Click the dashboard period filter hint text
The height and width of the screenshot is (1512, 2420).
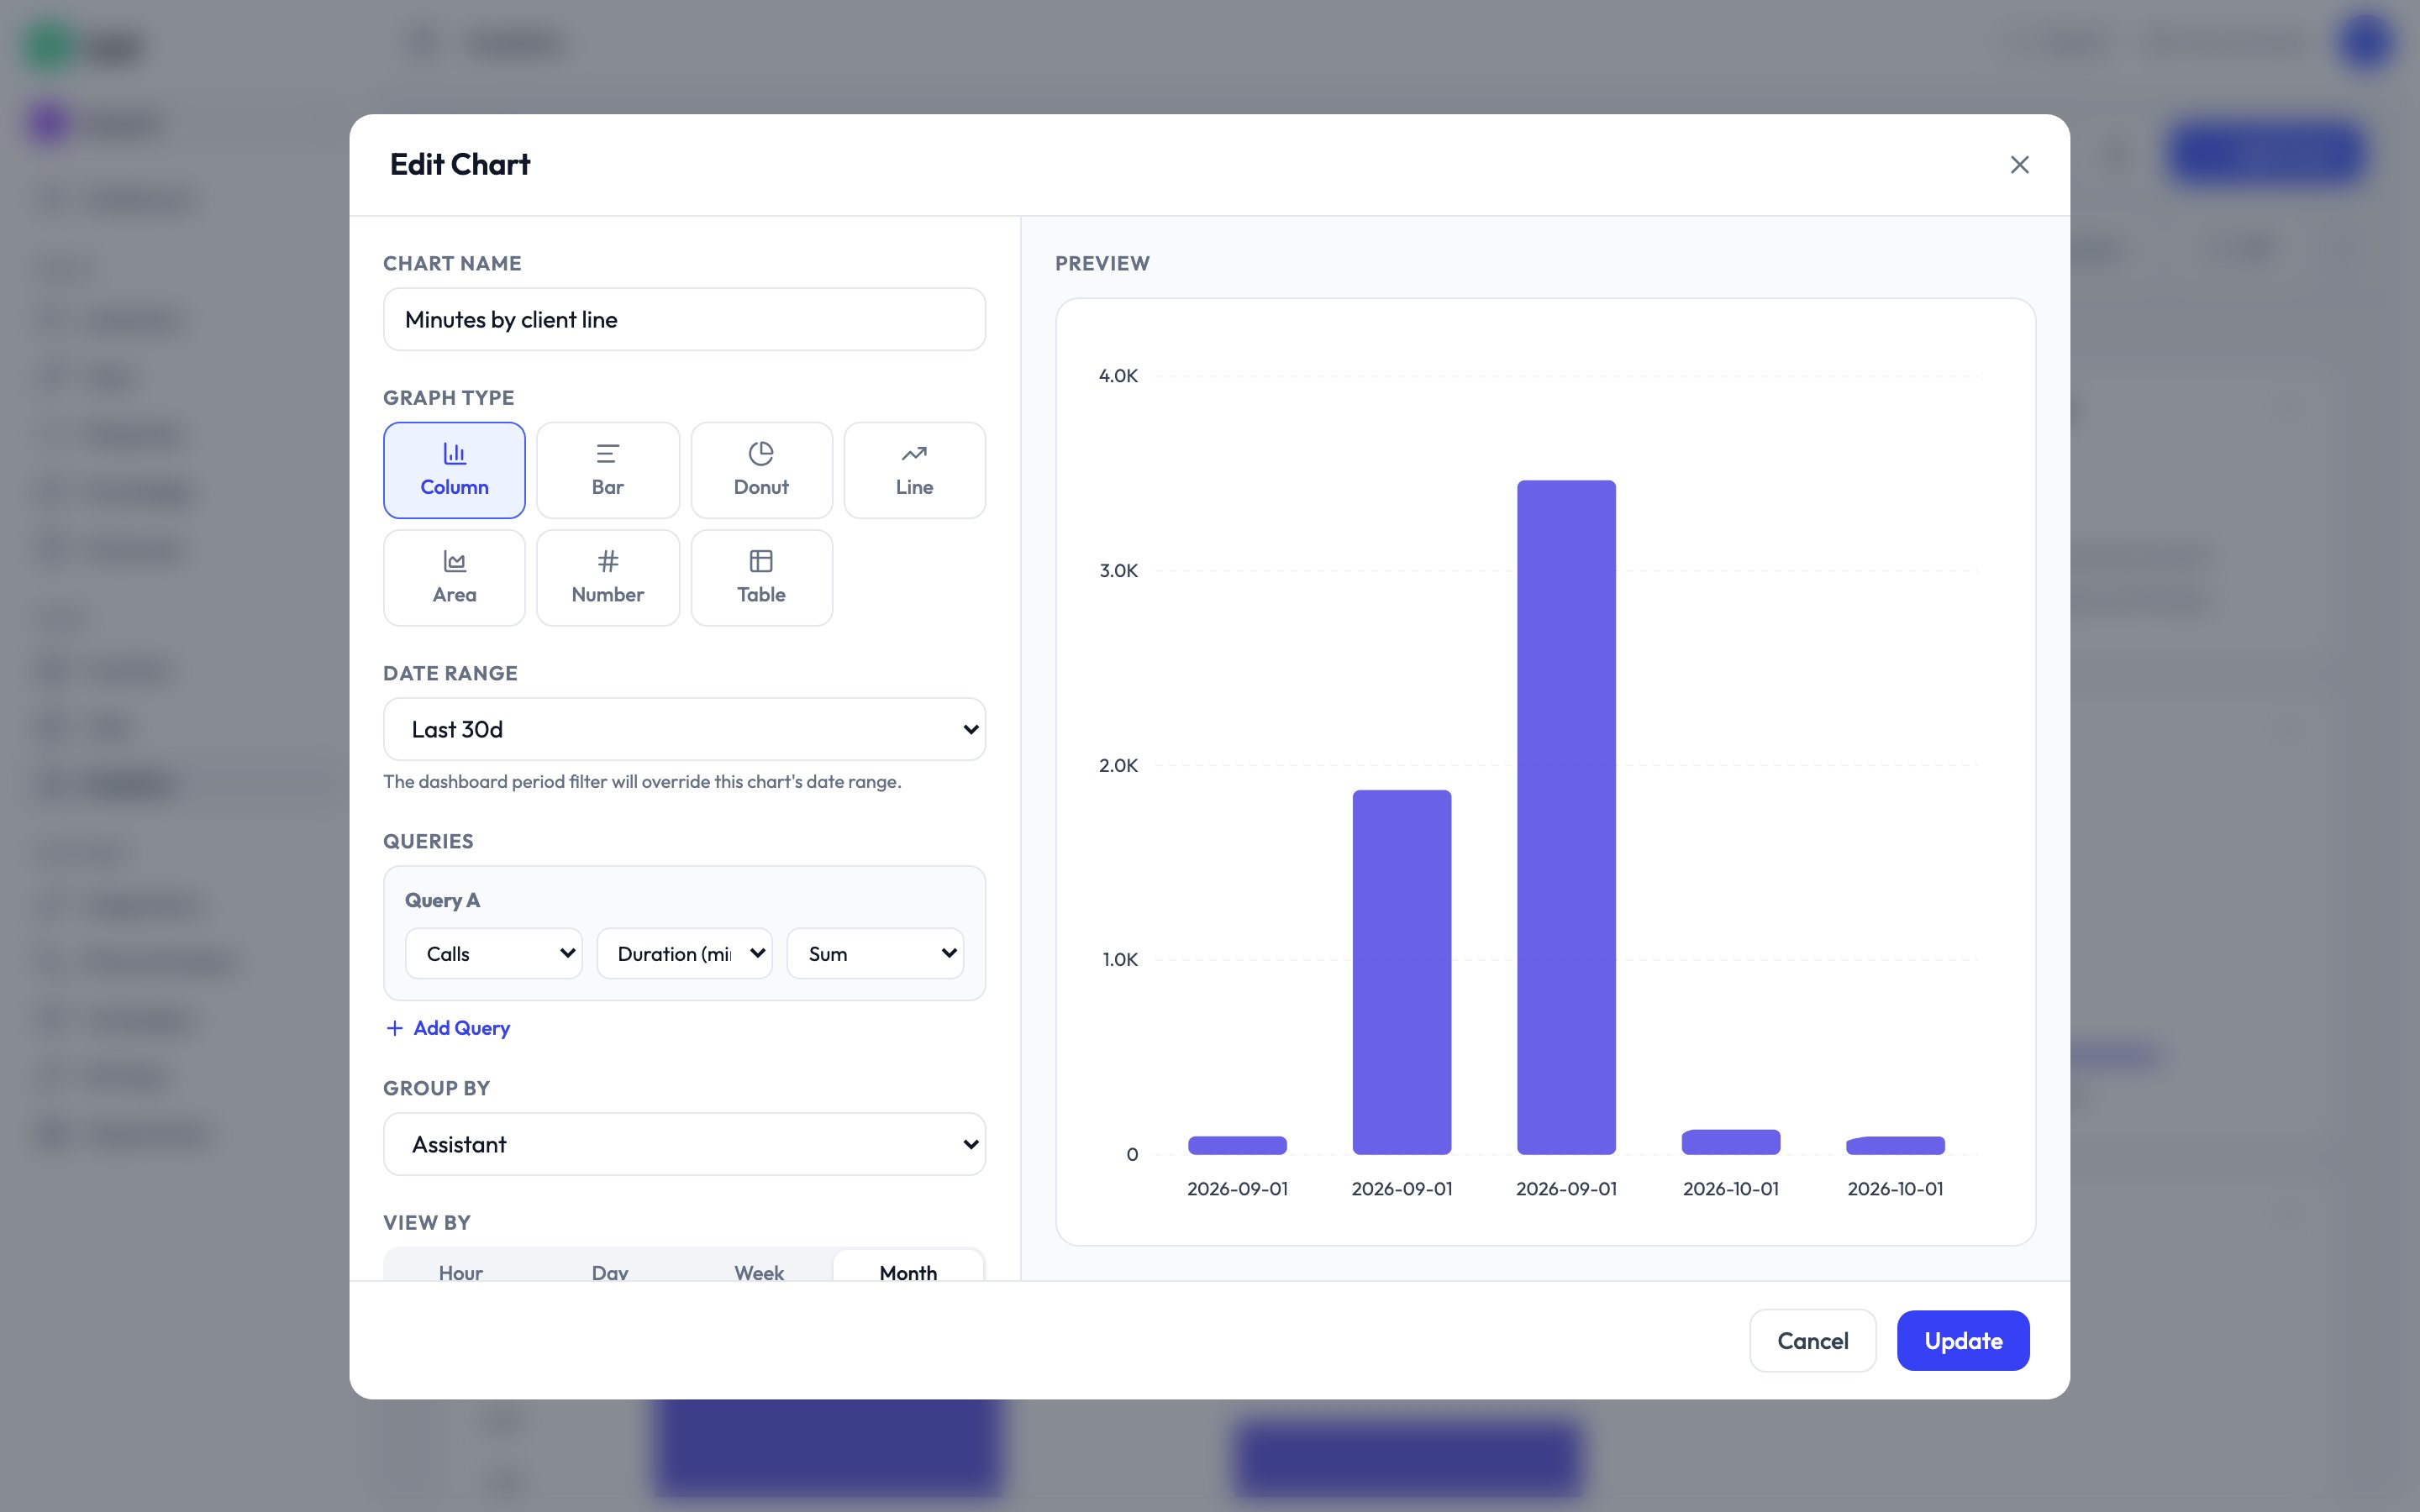pyautogui.click(x=642, y=782)
